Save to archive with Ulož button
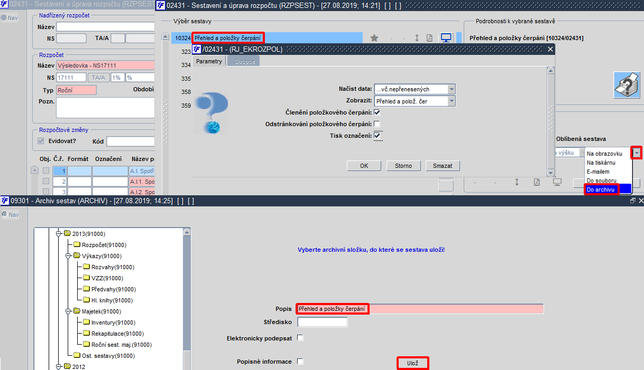 [x=412, y=363]
